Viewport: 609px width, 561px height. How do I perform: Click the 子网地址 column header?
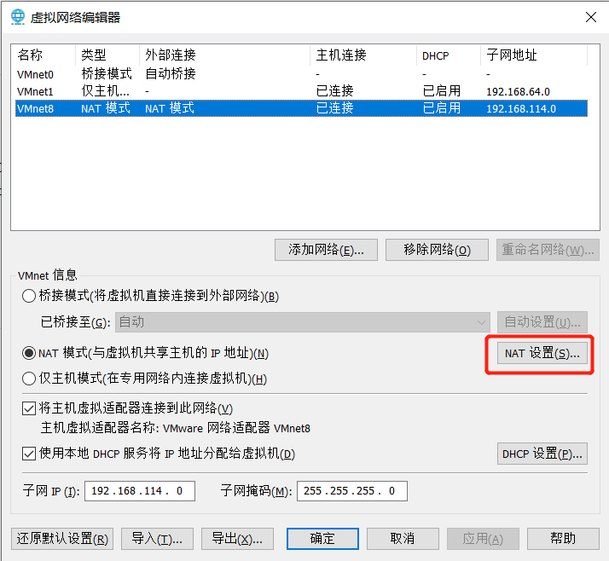click(534, 55)
